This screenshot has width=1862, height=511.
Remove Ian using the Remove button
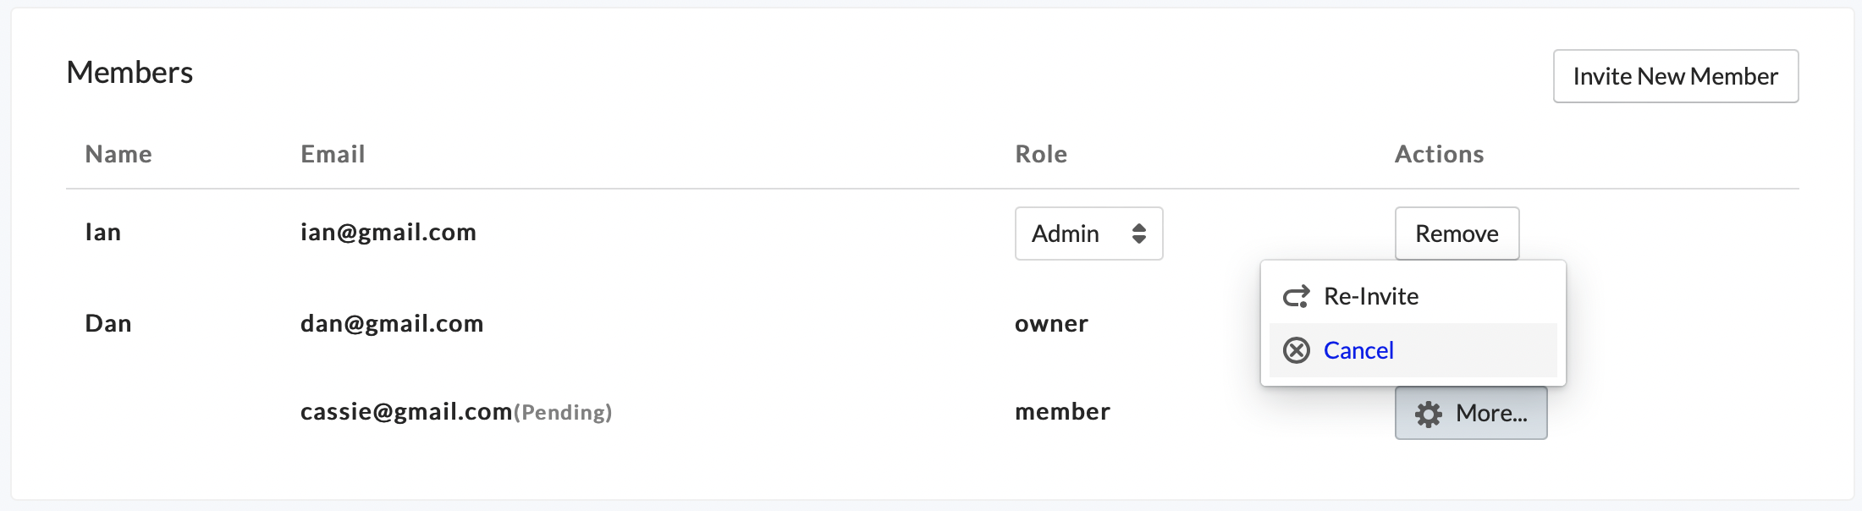tap(1457, 234)
